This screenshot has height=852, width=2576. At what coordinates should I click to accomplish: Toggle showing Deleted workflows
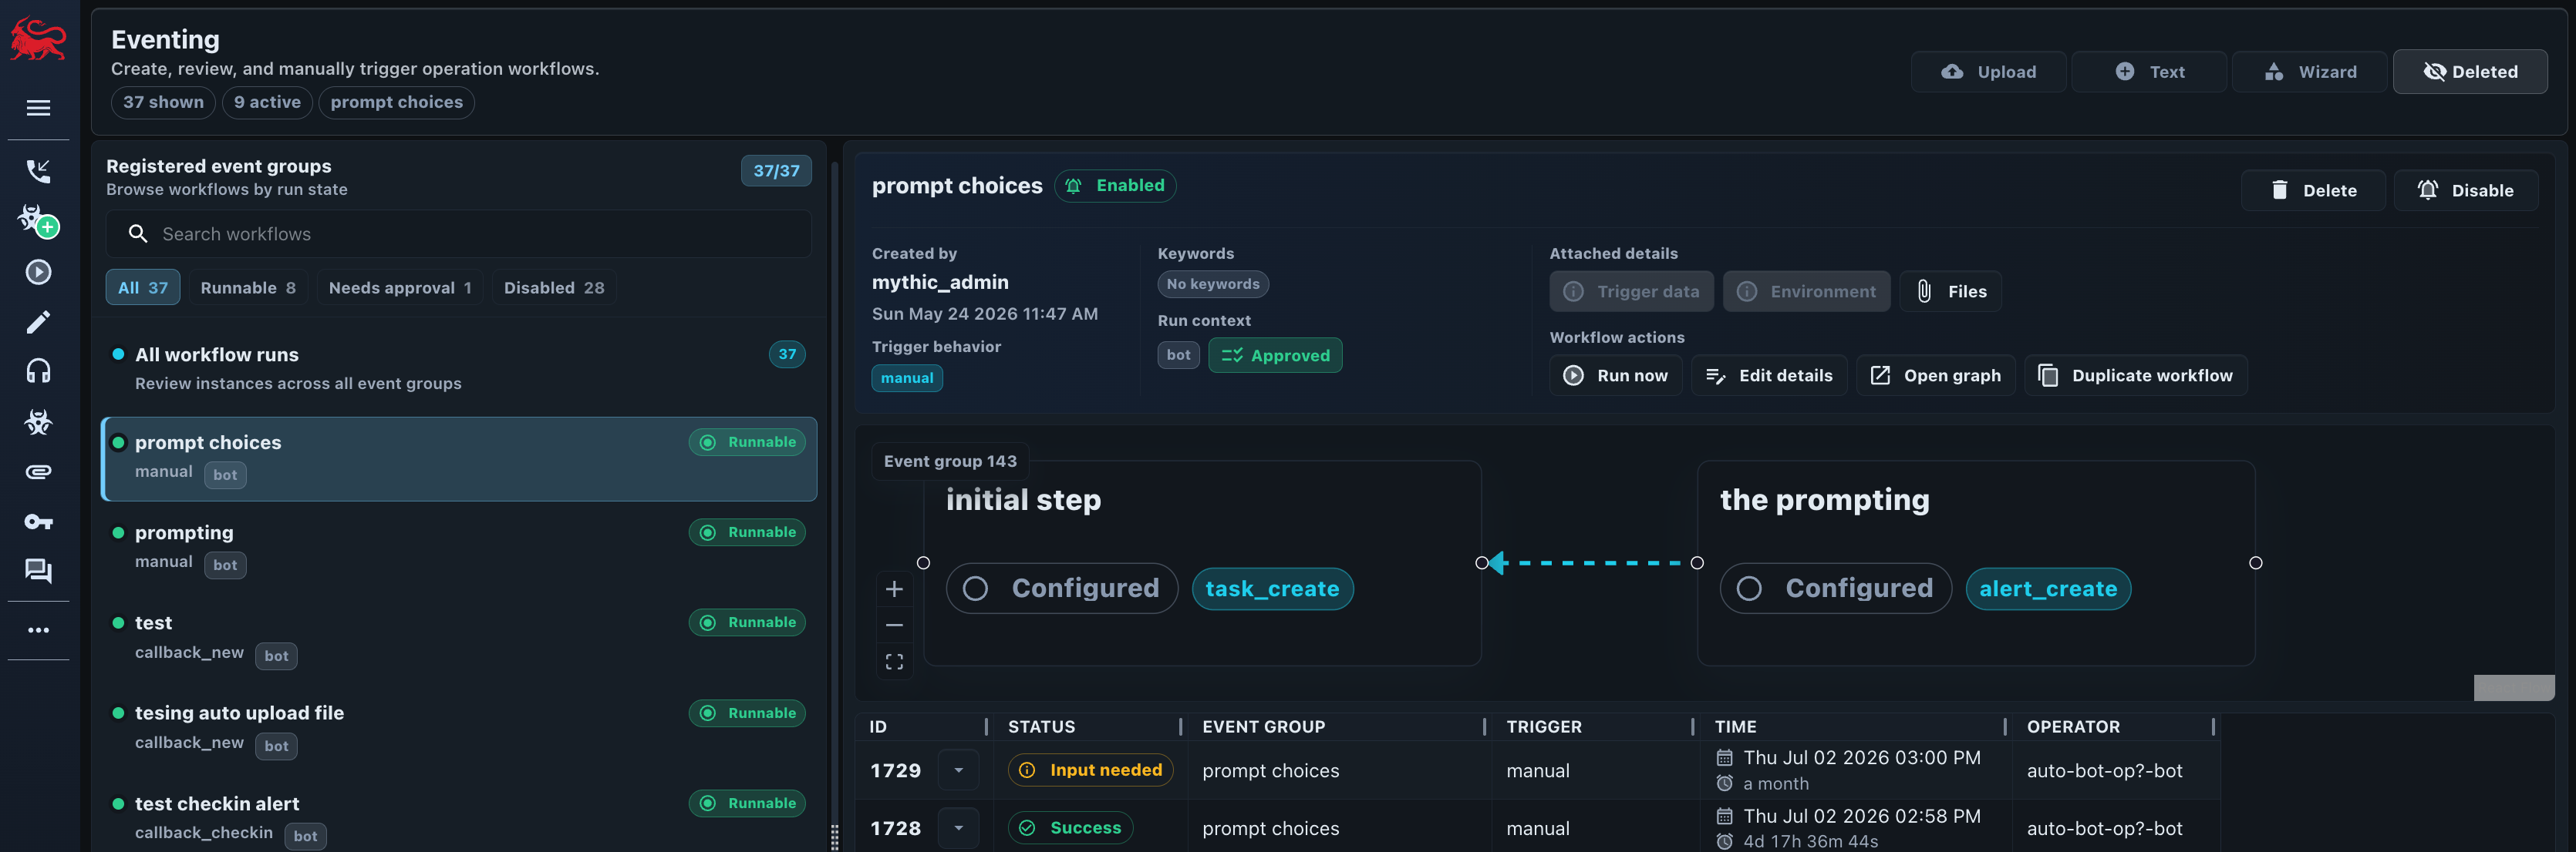click(2469, 72)
